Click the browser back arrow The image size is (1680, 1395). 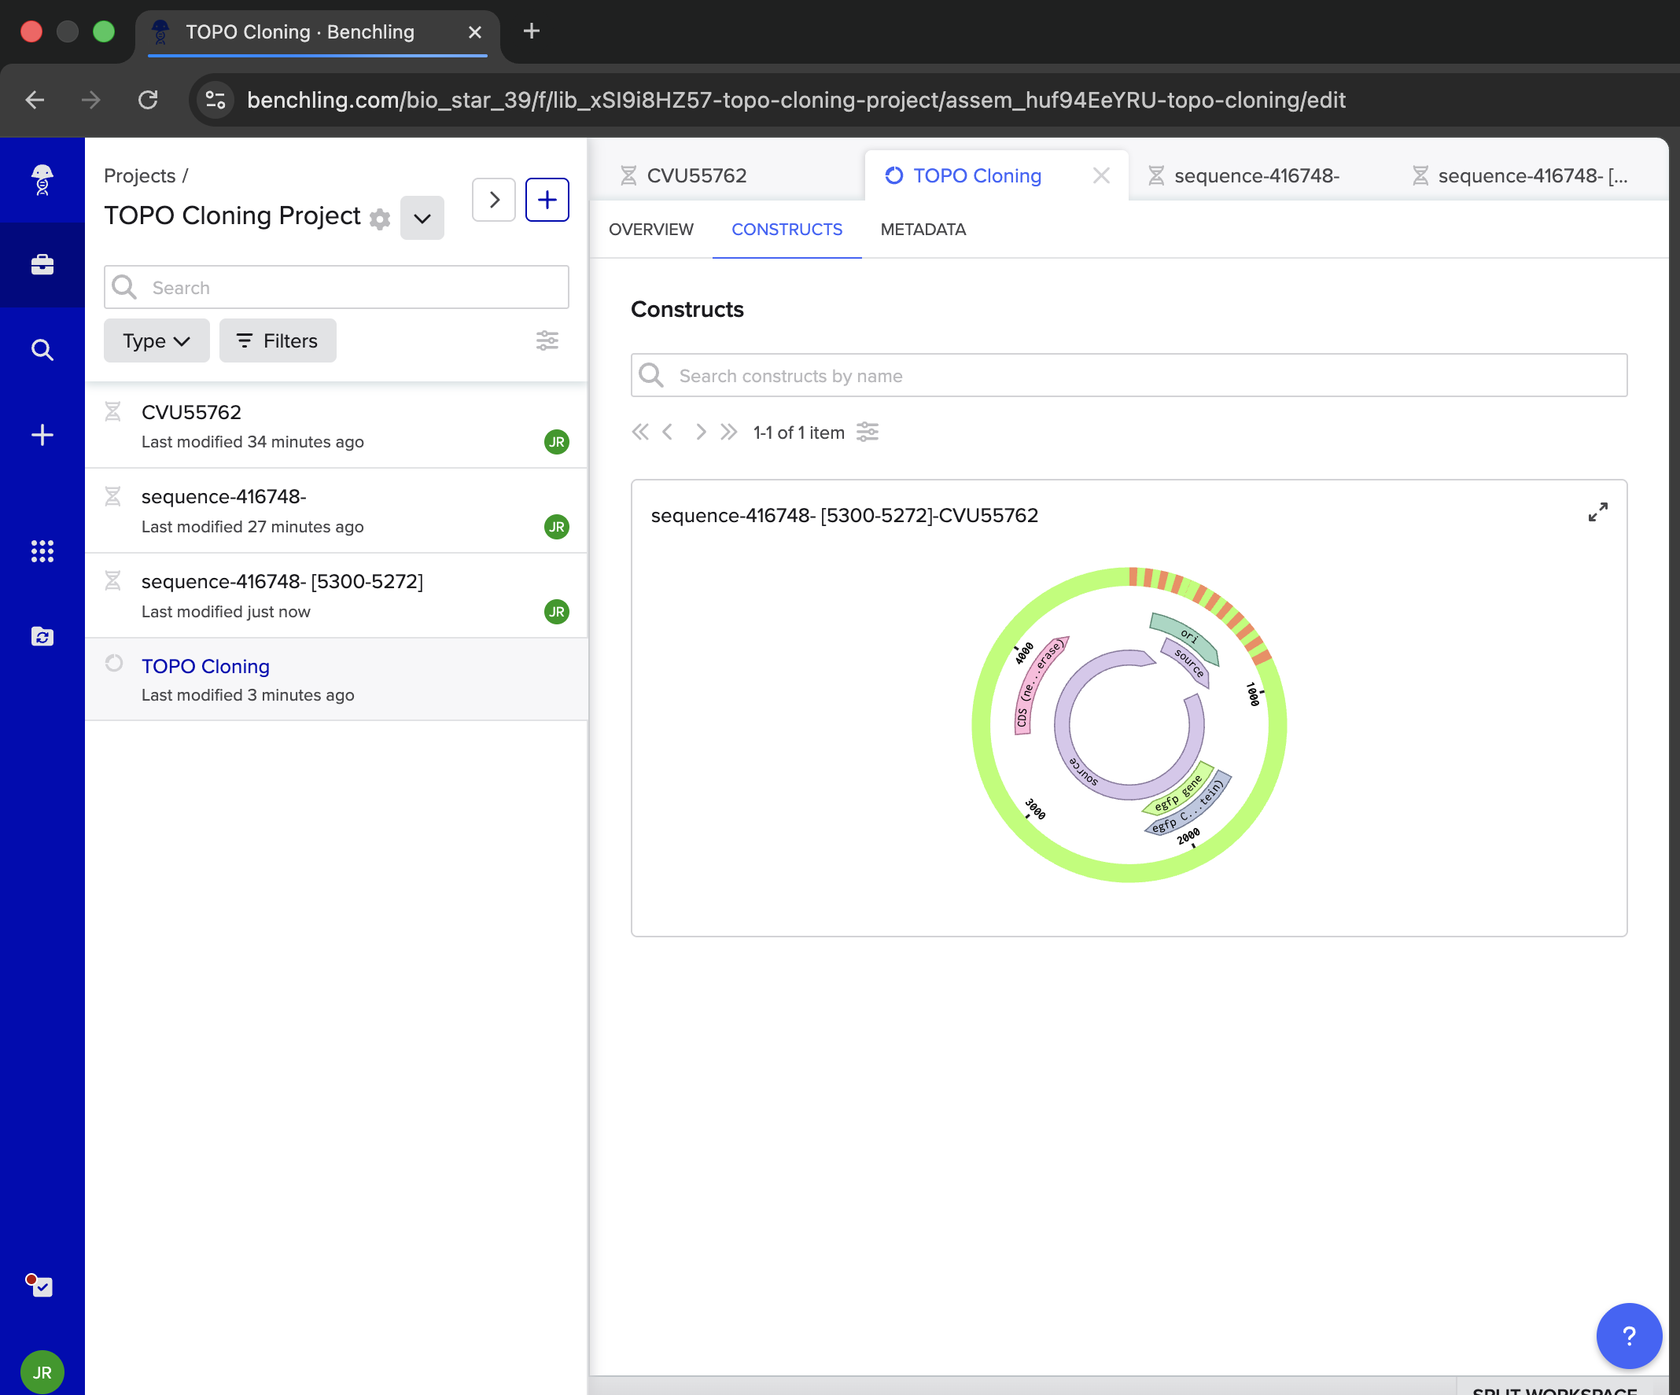[x=35, y=100]
